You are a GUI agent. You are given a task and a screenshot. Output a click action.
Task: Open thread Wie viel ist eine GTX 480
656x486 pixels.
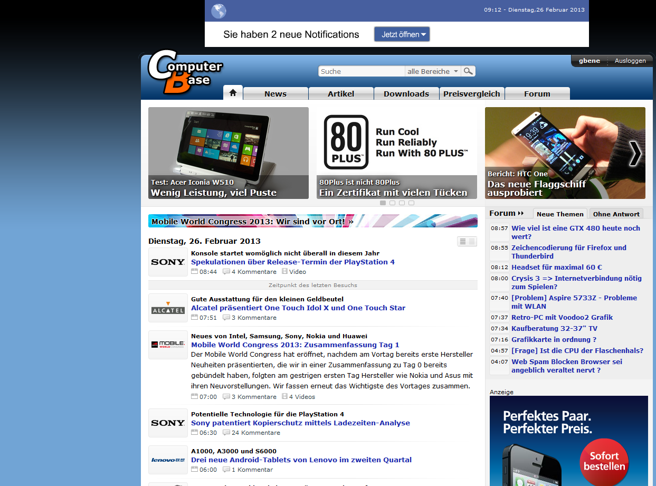click(575, 232)
